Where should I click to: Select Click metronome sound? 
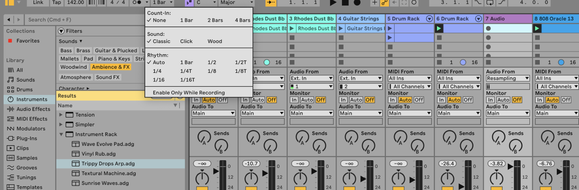187,41
